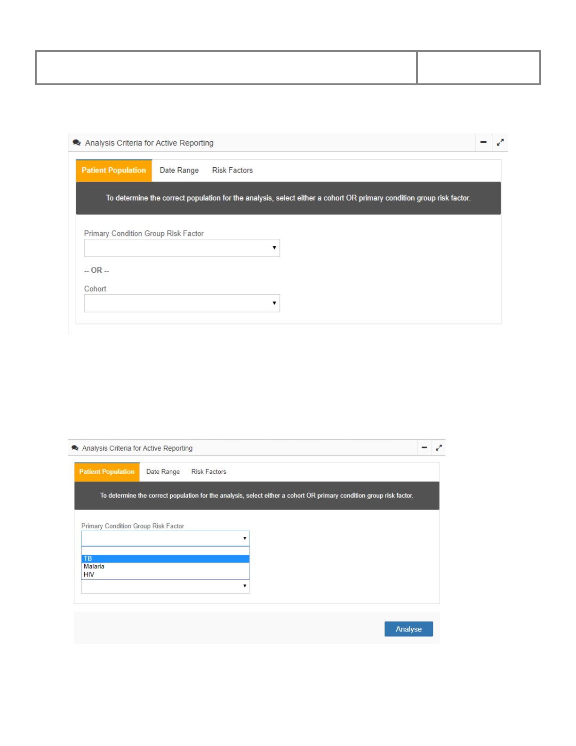576x746 pixels.
Task: Expand upper Analysis Criteria panel to fullscreen
Action: [500, 142]
